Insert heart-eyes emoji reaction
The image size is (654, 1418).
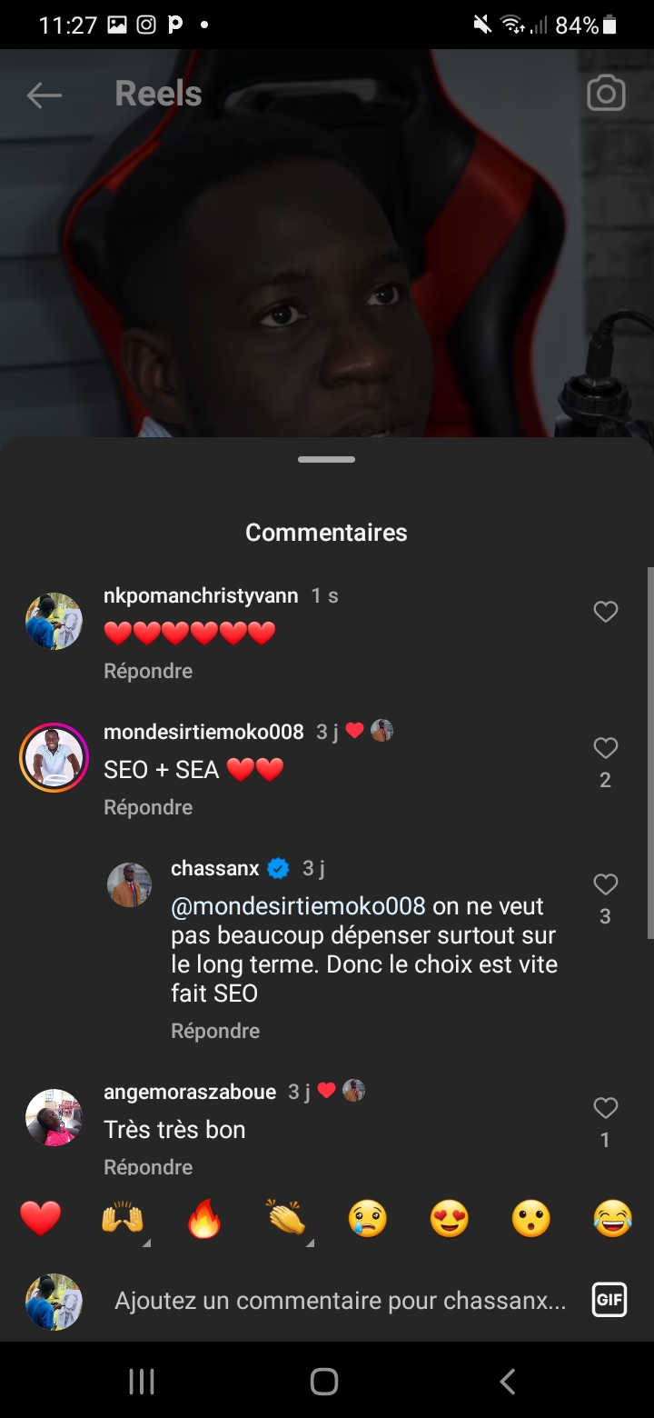click(450, 1218)
